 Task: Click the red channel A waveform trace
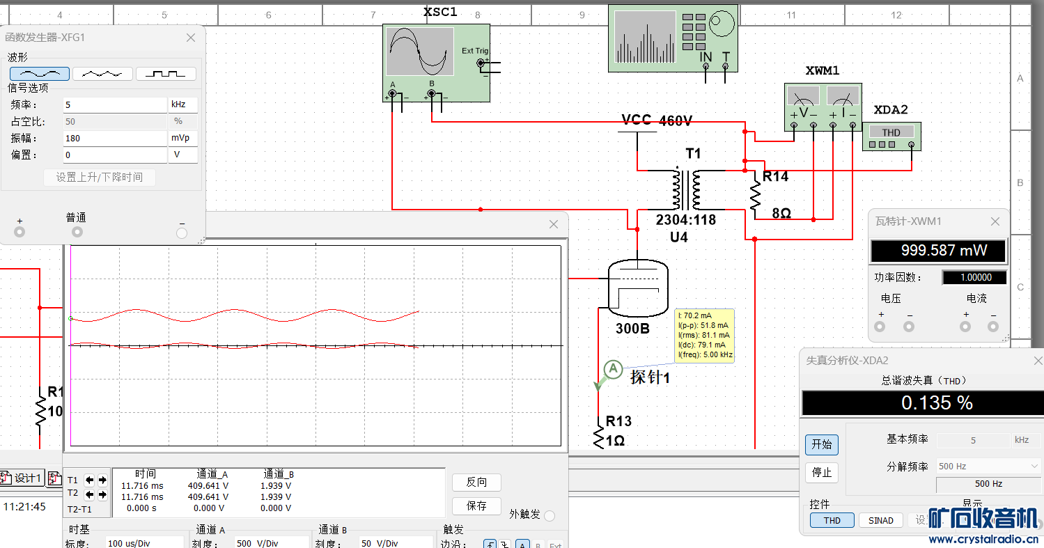(x=244, y=315)
